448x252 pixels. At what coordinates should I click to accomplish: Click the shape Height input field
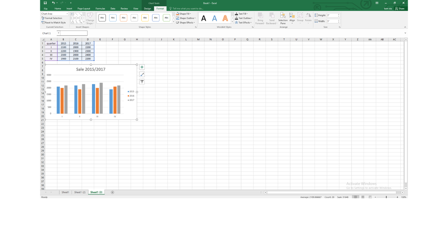(x=332, y=15)
